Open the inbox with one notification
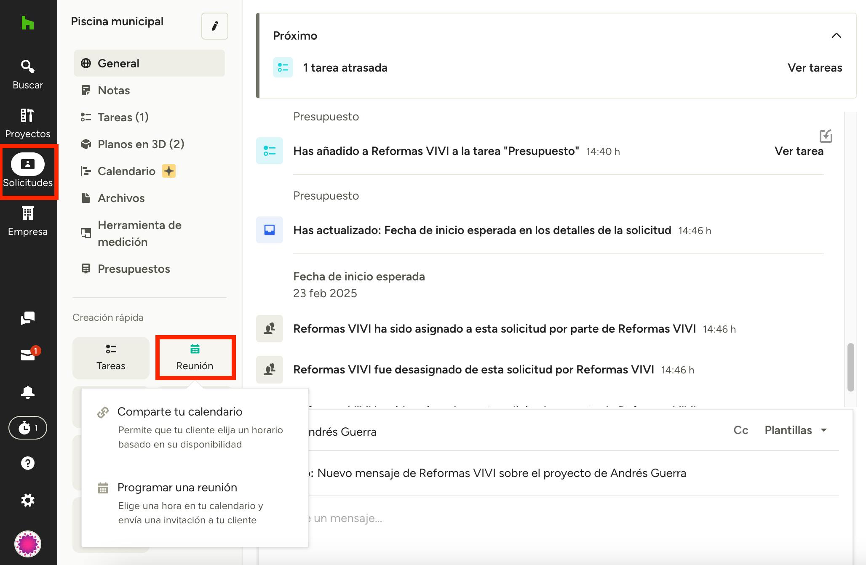866x565 pixels. (x=28, y=354)
